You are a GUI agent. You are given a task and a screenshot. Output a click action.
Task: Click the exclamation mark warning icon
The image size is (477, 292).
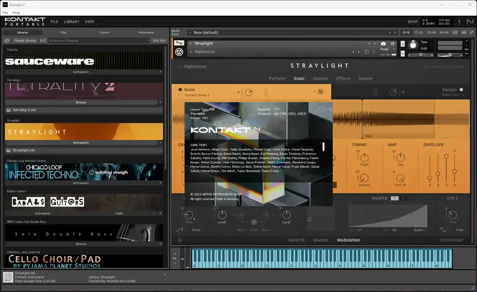[459, 22]
